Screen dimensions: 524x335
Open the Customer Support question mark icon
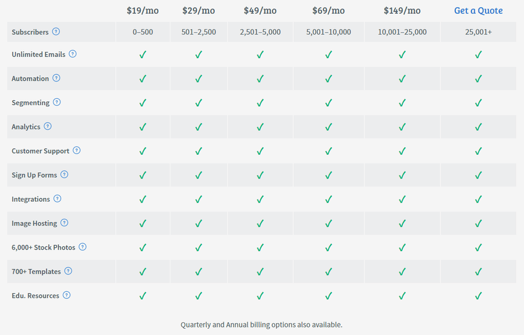click(x=76, y=151)
